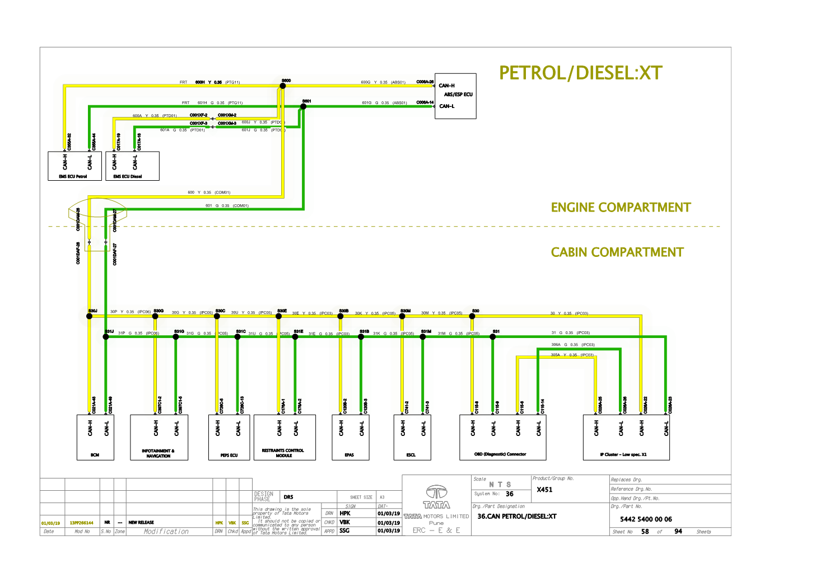Click the "OBD (Diagnostic) Connector" label

coord(500,454)
